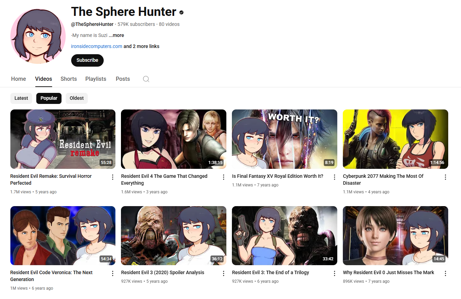Play the Cyberpunk 2077 video thumbnail
The width and height of the screenshot is (461, 299).
[x=395, y=139]
